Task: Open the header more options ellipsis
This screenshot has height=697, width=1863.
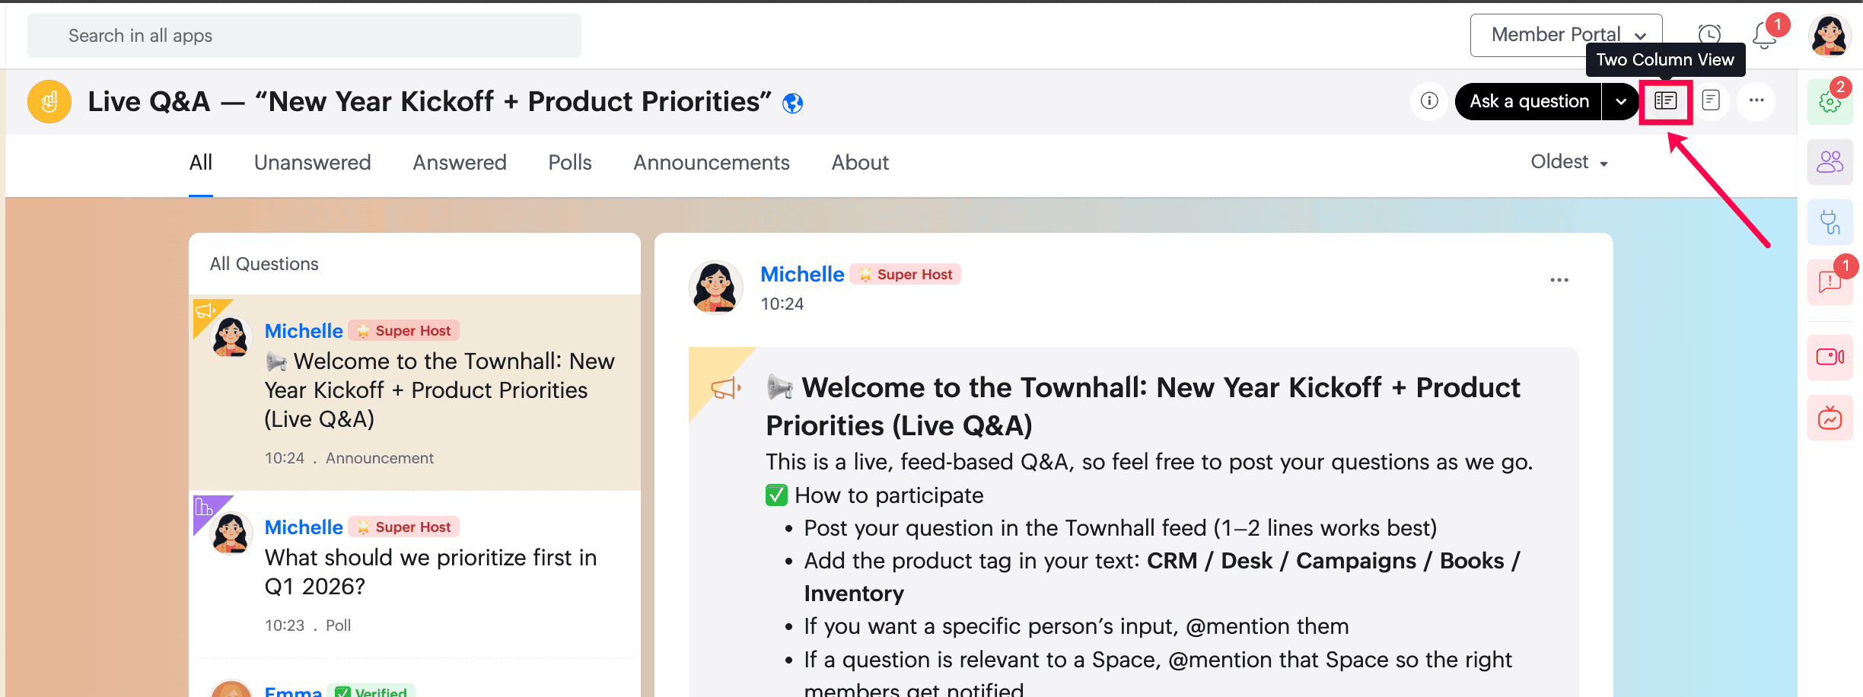Action: point(1756,101)
